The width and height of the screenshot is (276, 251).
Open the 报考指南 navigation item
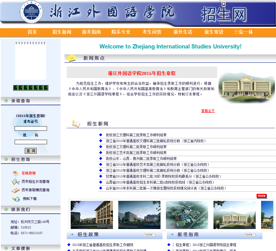[91, 32]
